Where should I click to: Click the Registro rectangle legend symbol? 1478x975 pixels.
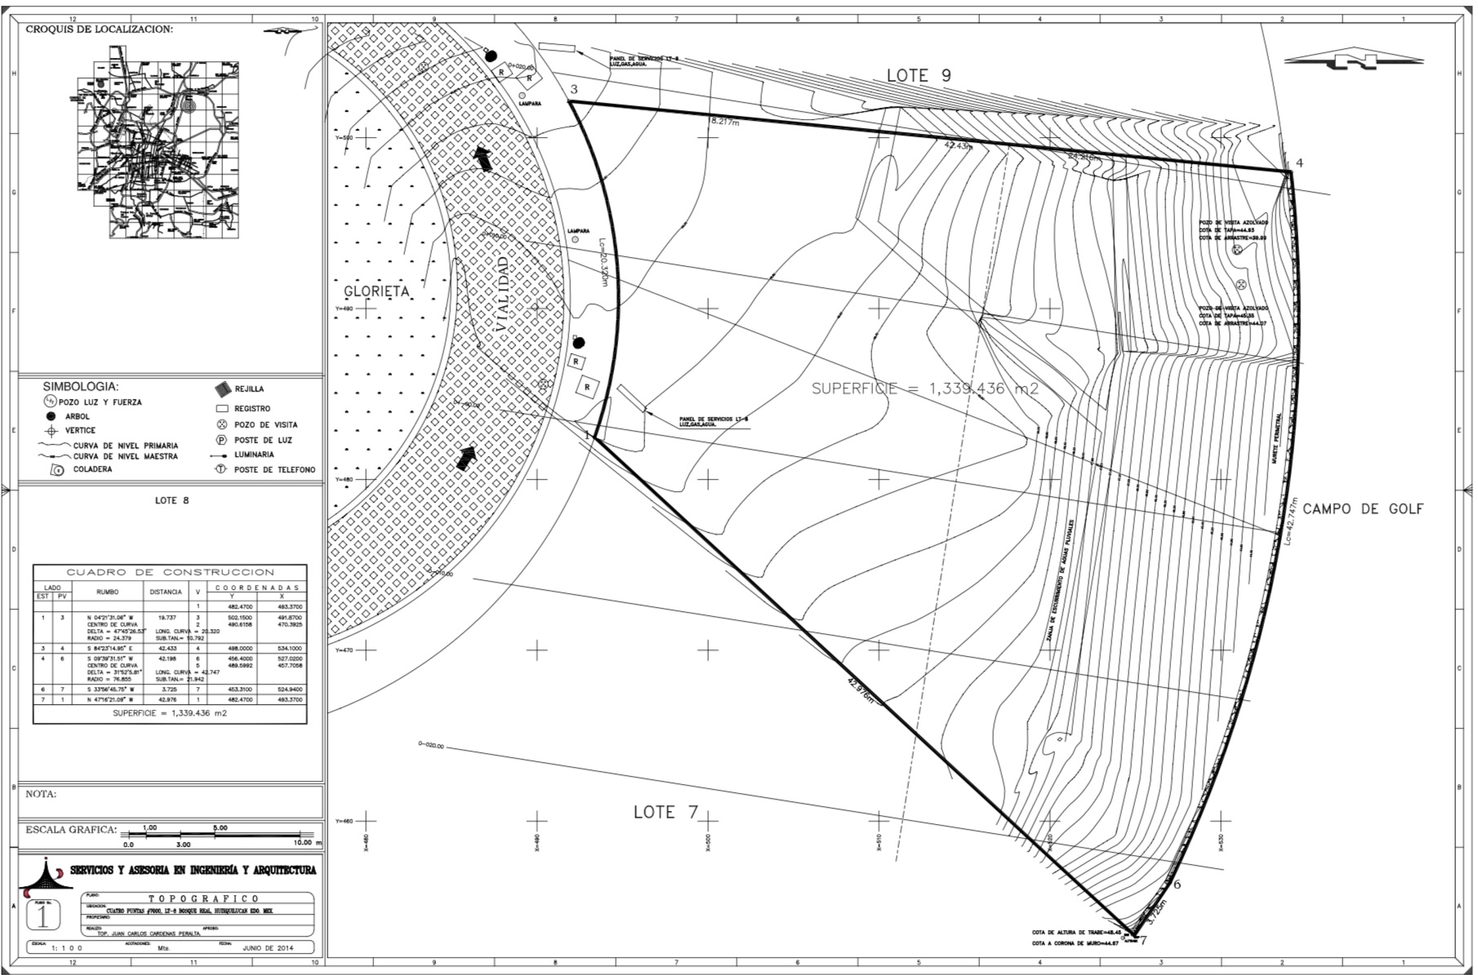(x=221, y=408)
